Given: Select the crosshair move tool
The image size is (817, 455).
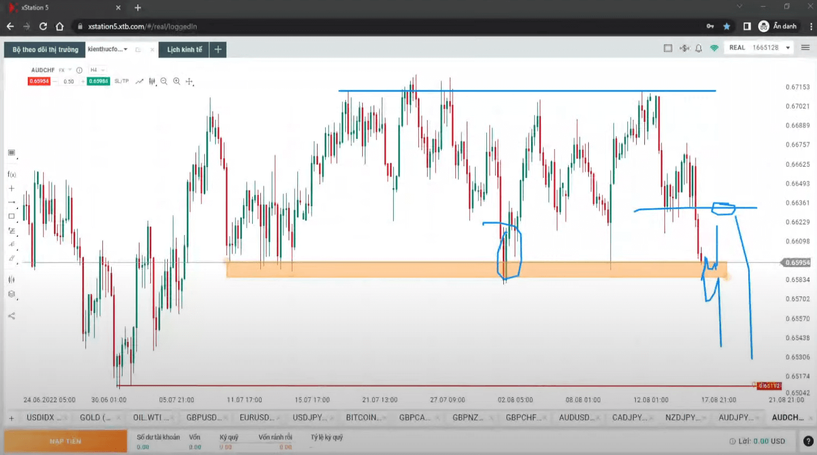Looking at the screenshot, I should point(189,81).
